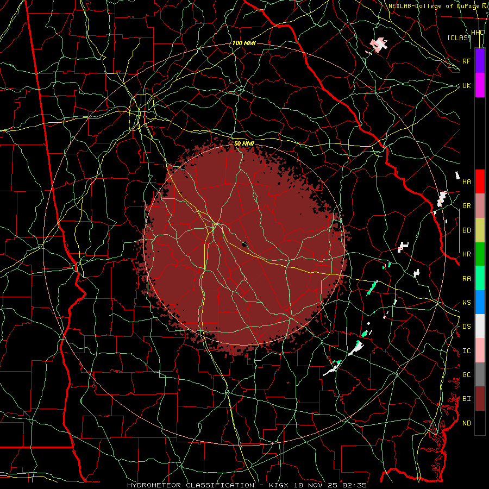Click the UK legend label
This screenshot has width=489, height=489.
[466, 85]
